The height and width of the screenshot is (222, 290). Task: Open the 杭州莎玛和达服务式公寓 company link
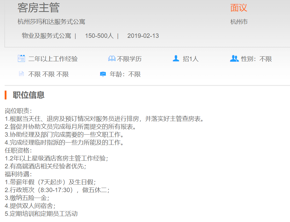(51, 22)
